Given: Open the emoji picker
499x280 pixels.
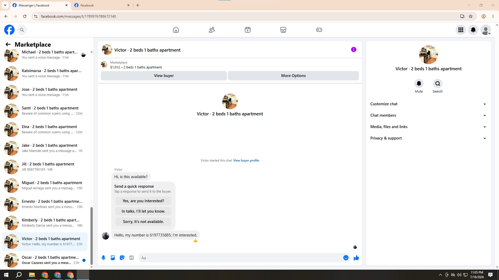Looking at the screenshot, I should [346, 258].
